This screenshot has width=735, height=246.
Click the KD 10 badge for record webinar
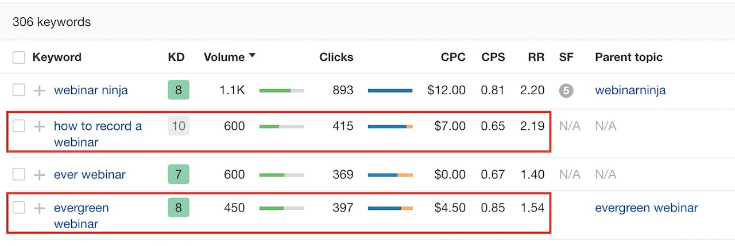pyautogui.click(x=179, y=126)
